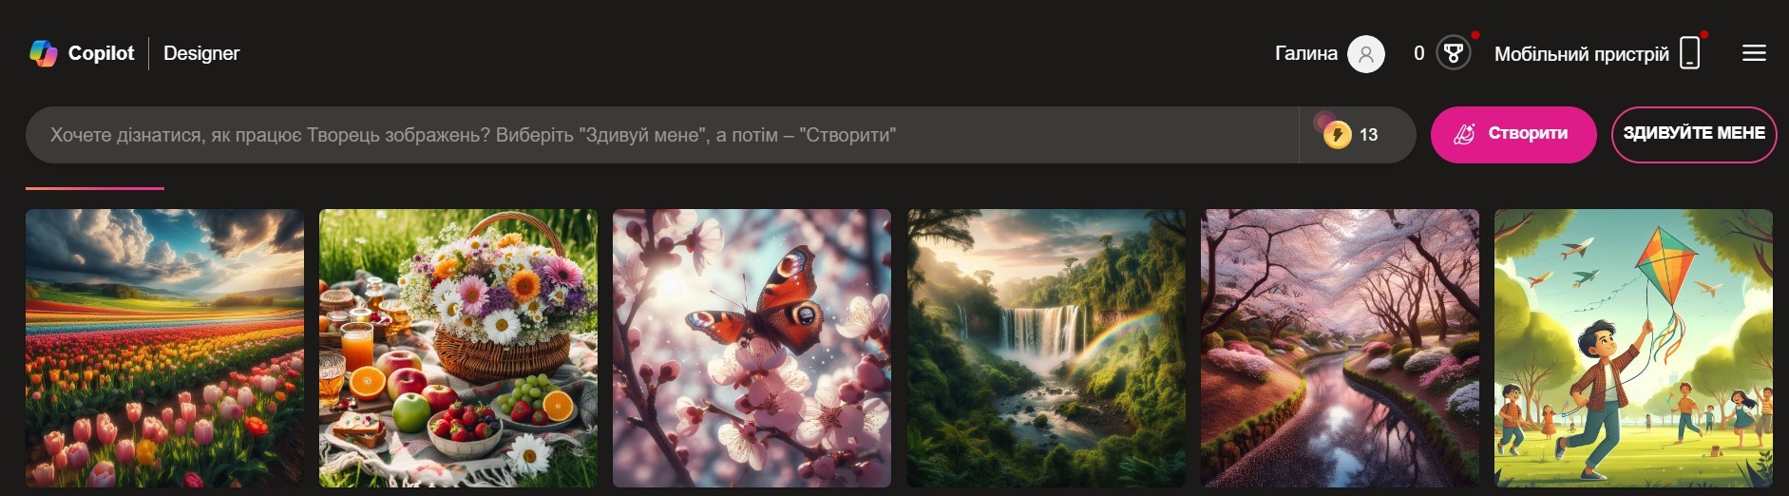Click the magic wand icon in Створити
This screenshot has height=496, width=1789.
click(x=1464, y=134)
